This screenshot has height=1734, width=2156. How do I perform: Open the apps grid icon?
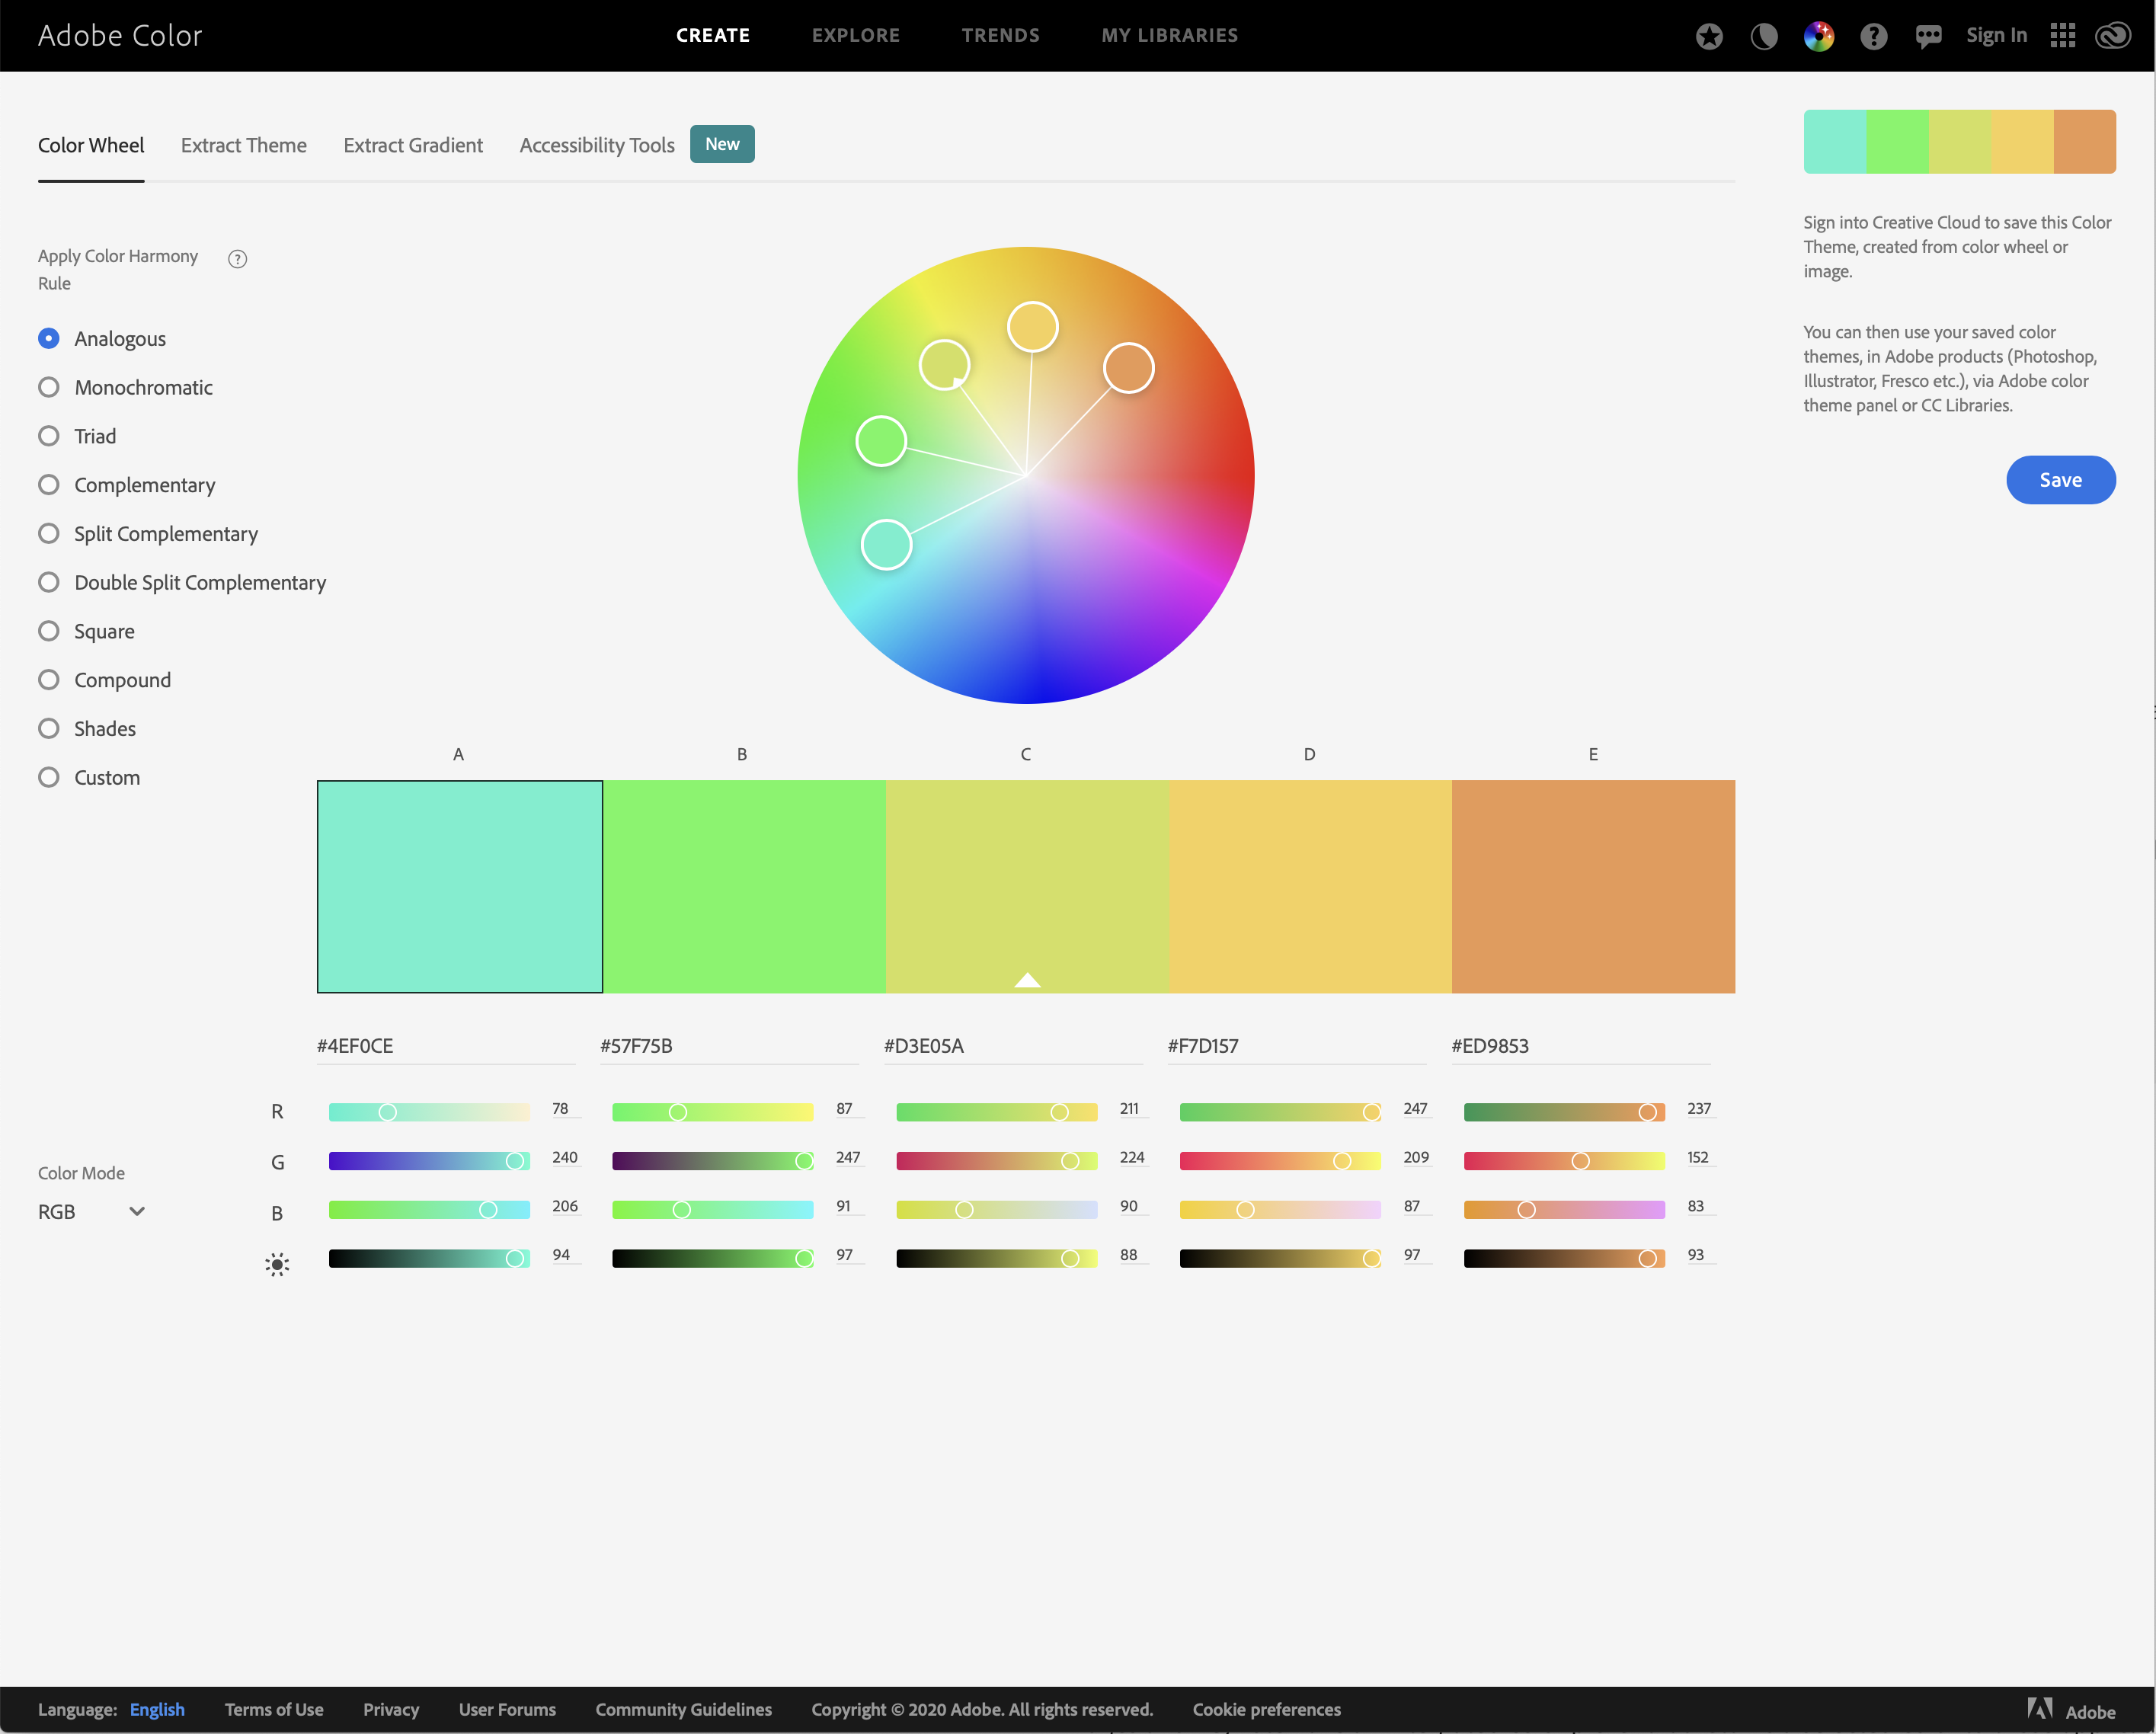point(2062,36)
